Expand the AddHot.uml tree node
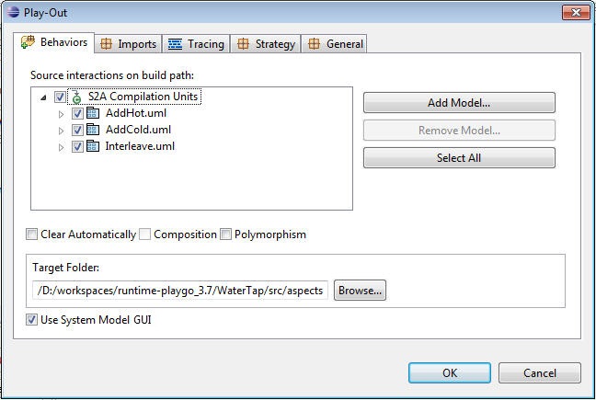 pos(61,114)
